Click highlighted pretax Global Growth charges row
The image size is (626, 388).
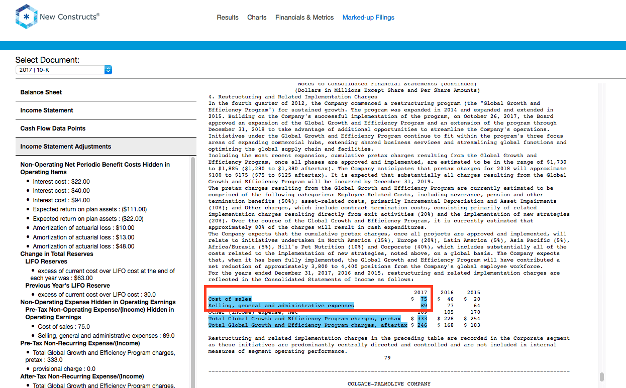coord(304,319)
